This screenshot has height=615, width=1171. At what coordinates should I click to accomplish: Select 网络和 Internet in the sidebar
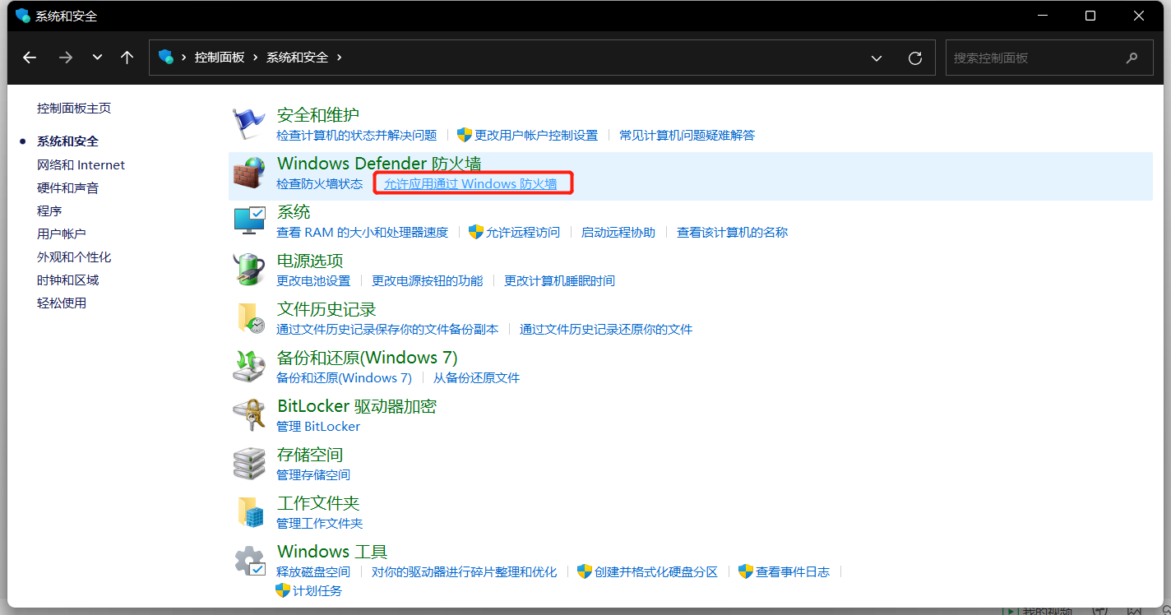click(81, 165)
